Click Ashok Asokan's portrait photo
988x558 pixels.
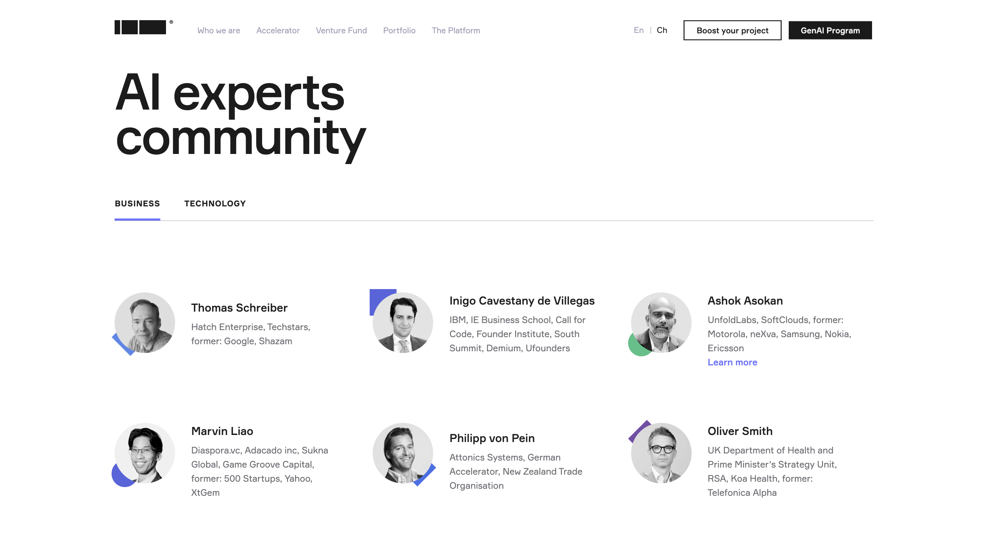point(661,323)
